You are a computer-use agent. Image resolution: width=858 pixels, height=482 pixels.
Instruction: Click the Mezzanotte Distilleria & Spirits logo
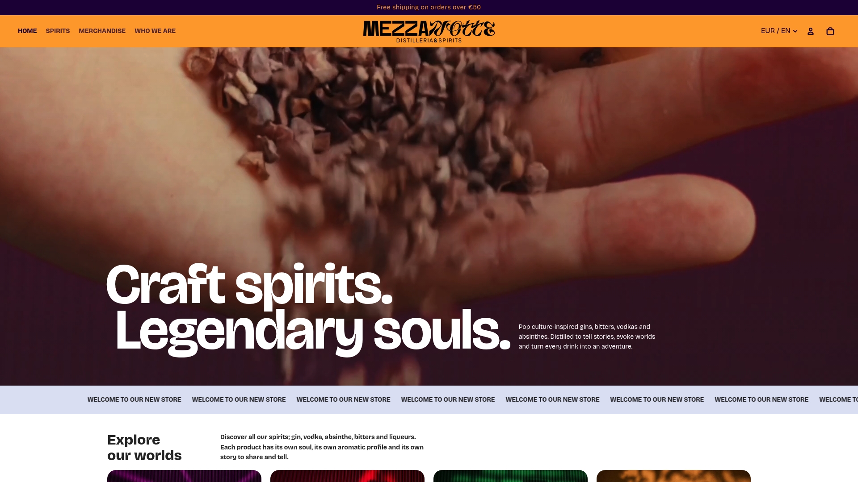[x=429, y=31]
